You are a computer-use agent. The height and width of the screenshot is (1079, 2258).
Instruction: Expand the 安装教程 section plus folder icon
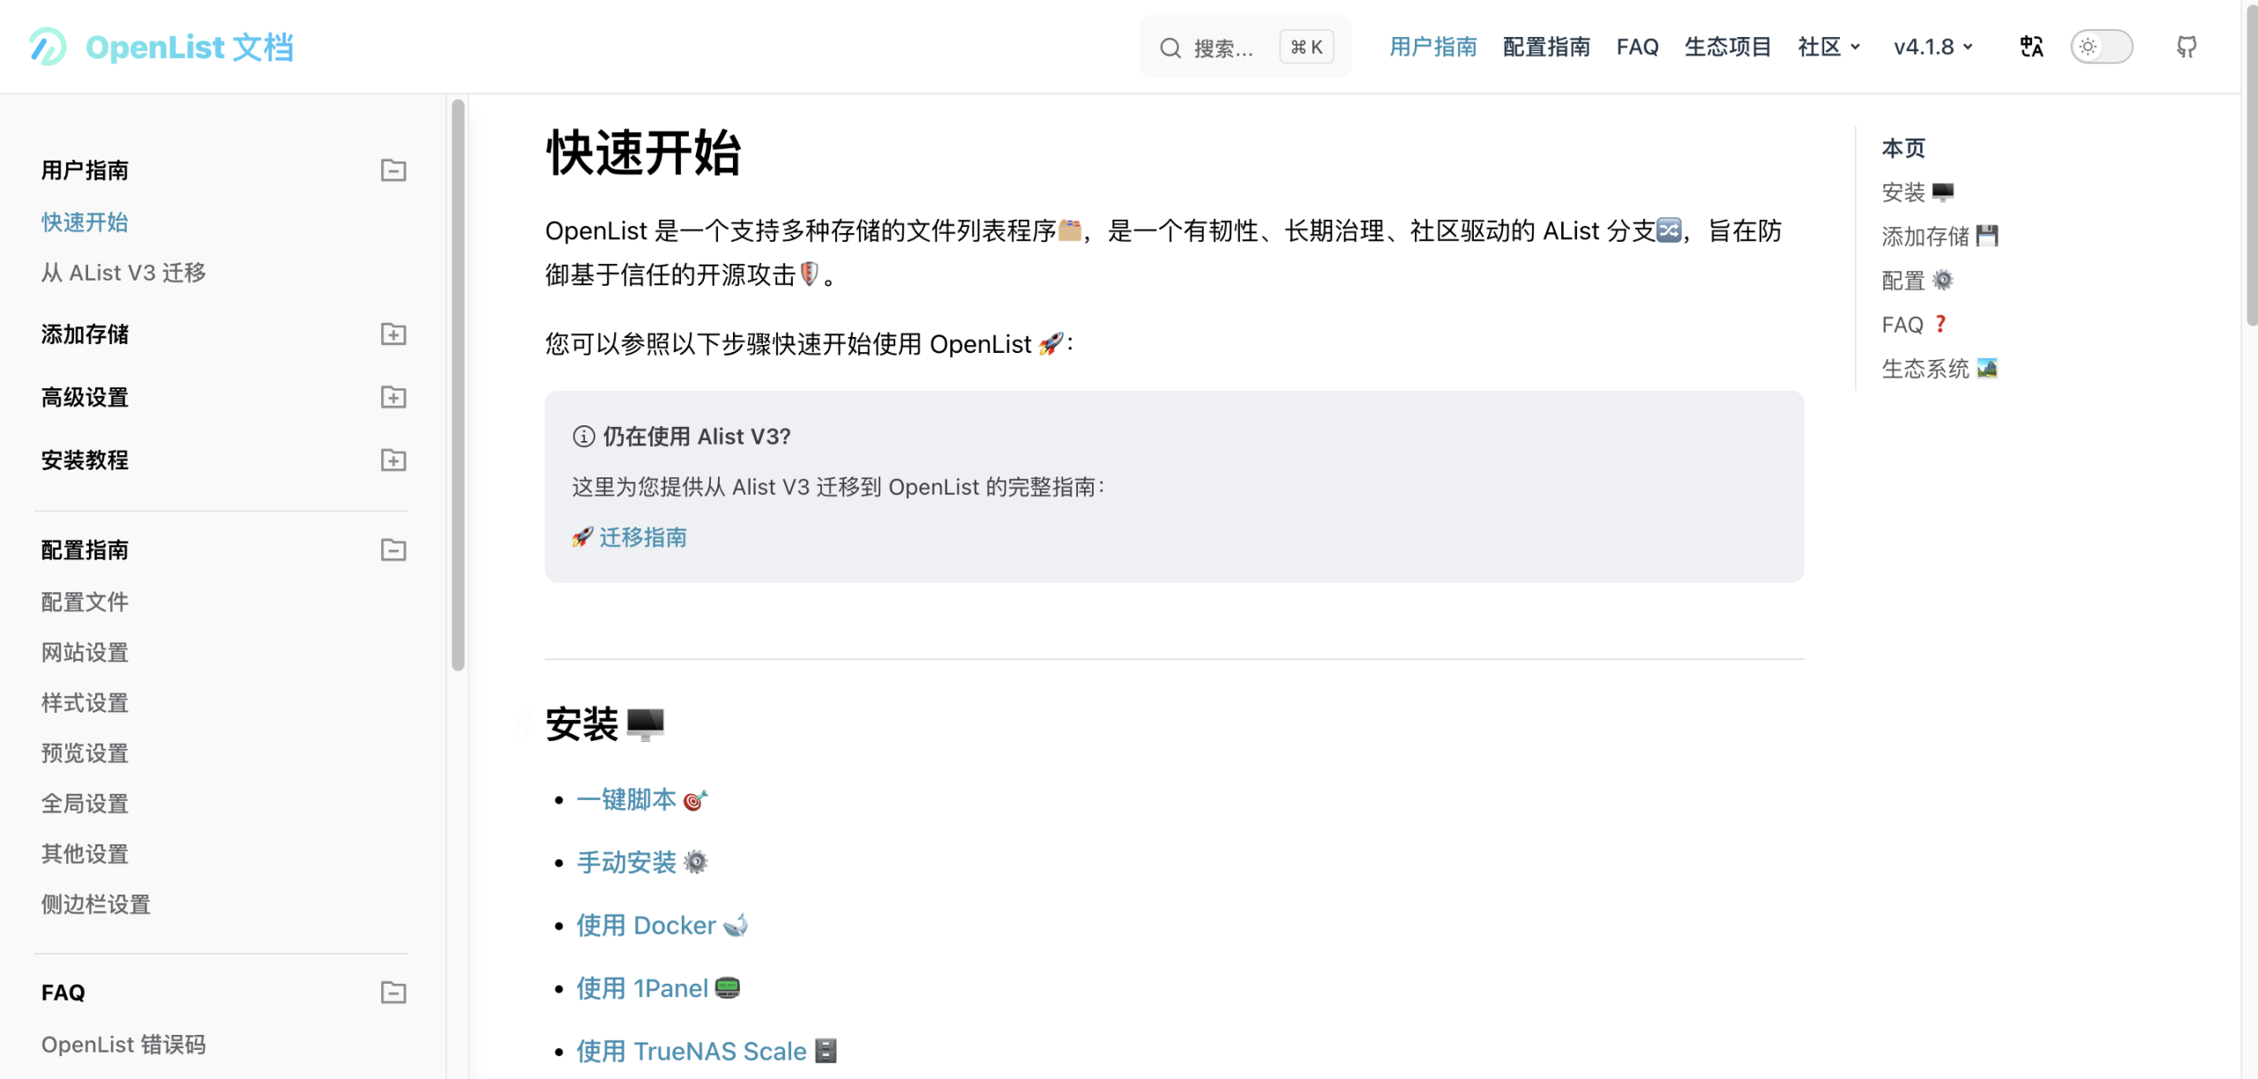(393, 460)
